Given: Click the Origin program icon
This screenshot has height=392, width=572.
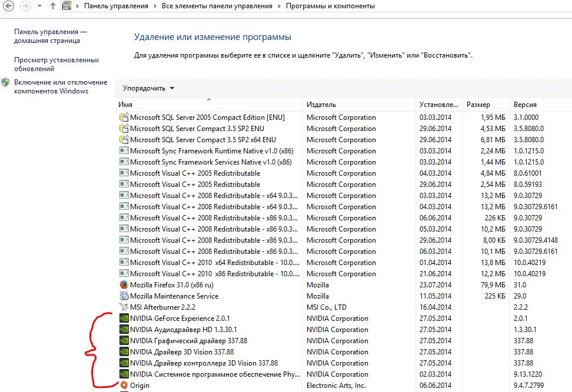Looking at the screenshot, I should click(124, 386).
